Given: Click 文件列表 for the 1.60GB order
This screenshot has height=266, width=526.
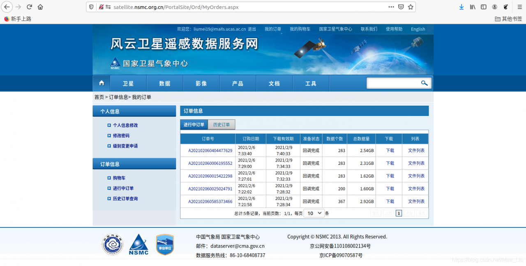Looking at the screenshot, I should point(416,189).
